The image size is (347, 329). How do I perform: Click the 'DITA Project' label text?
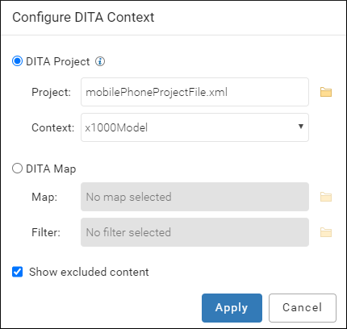58,62
